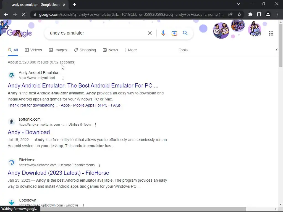Click the FileHorse site name
The image size is (283, 212).
[x=27, y=160]
